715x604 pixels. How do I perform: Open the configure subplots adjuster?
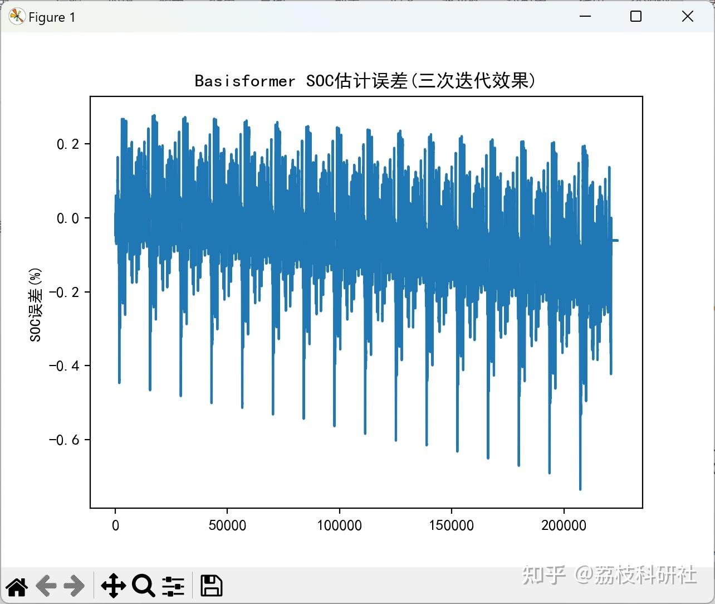[x=173, y=586]
